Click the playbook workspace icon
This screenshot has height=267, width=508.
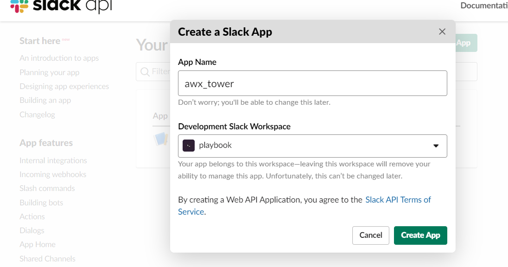(x=189, y=146)
